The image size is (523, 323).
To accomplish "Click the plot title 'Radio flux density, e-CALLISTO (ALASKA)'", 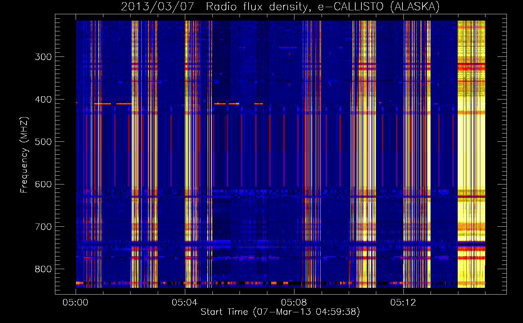I will click(x=323, y=7).
